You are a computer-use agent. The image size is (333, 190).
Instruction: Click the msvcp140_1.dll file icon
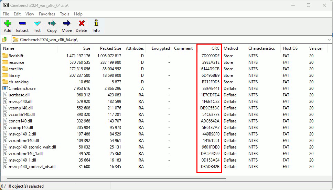5,160
